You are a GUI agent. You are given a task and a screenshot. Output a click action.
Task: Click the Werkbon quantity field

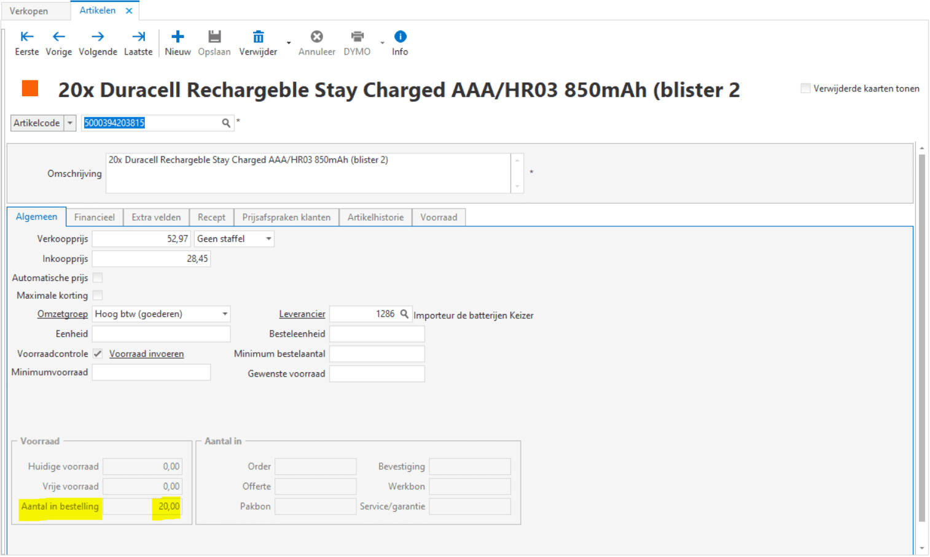pos(470,486)
